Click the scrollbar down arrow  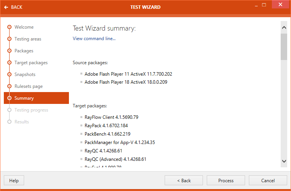284,161
